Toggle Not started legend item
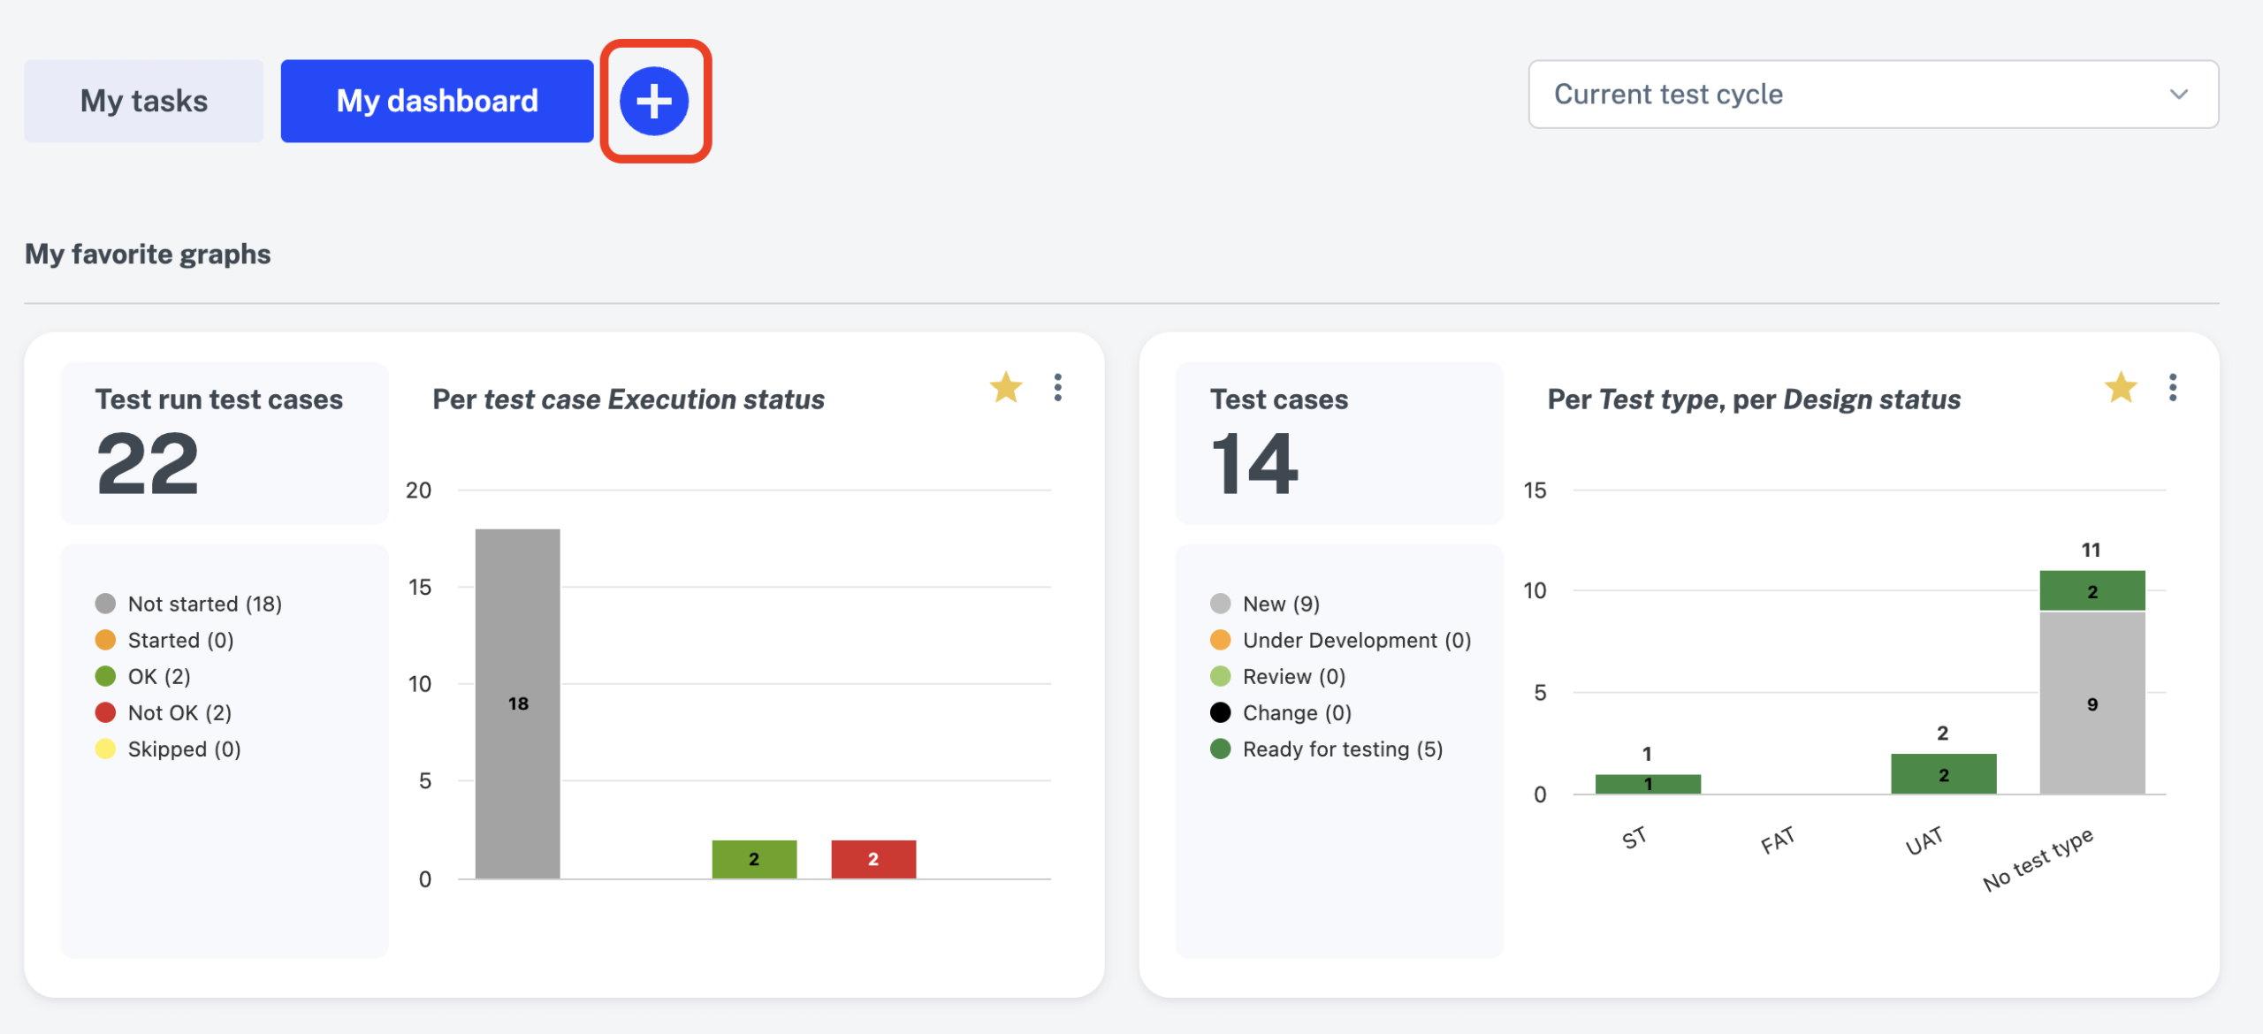This screenshot has height=1034, width=2263. pos(204,604)
